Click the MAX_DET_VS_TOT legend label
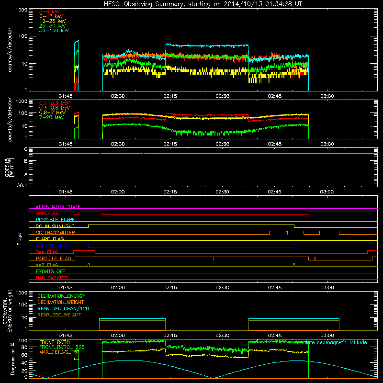 click(59, 352)
